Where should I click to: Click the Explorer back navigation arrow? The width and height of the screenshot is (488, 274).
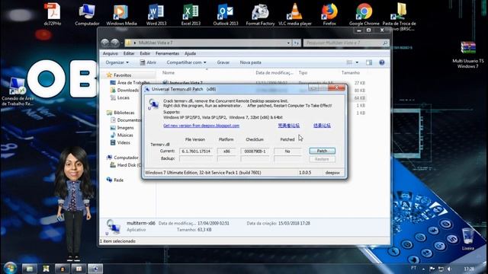click(105, 43)
